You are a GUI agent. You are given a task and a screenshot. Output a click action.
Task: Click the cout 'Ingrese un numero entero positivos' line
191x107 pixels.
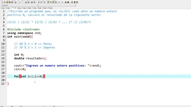58,66
